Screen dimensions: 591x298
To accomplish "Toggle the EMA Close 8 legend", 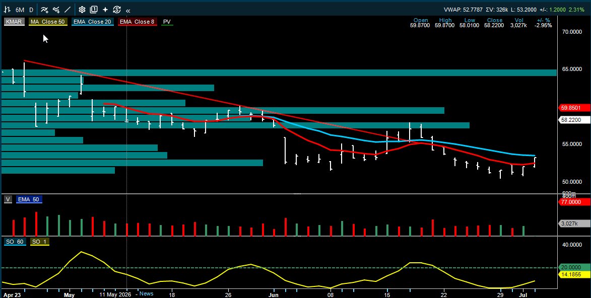I will coord(137,22).
